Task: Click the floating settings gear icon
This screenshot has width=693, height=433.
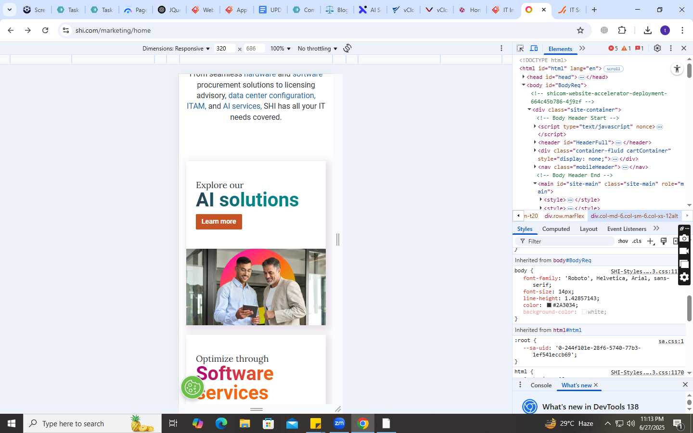Action: (x=684, y=277)
